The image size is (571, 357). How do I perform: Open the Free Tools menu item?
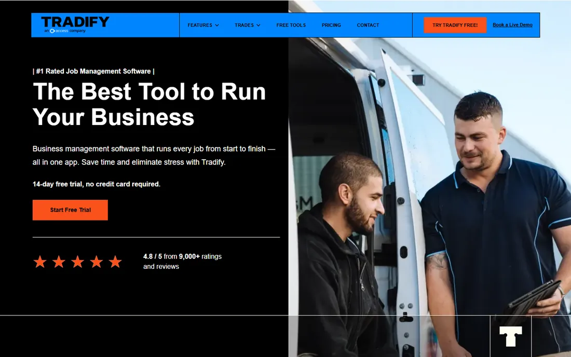pyautogui.click(x=291, y=25)
